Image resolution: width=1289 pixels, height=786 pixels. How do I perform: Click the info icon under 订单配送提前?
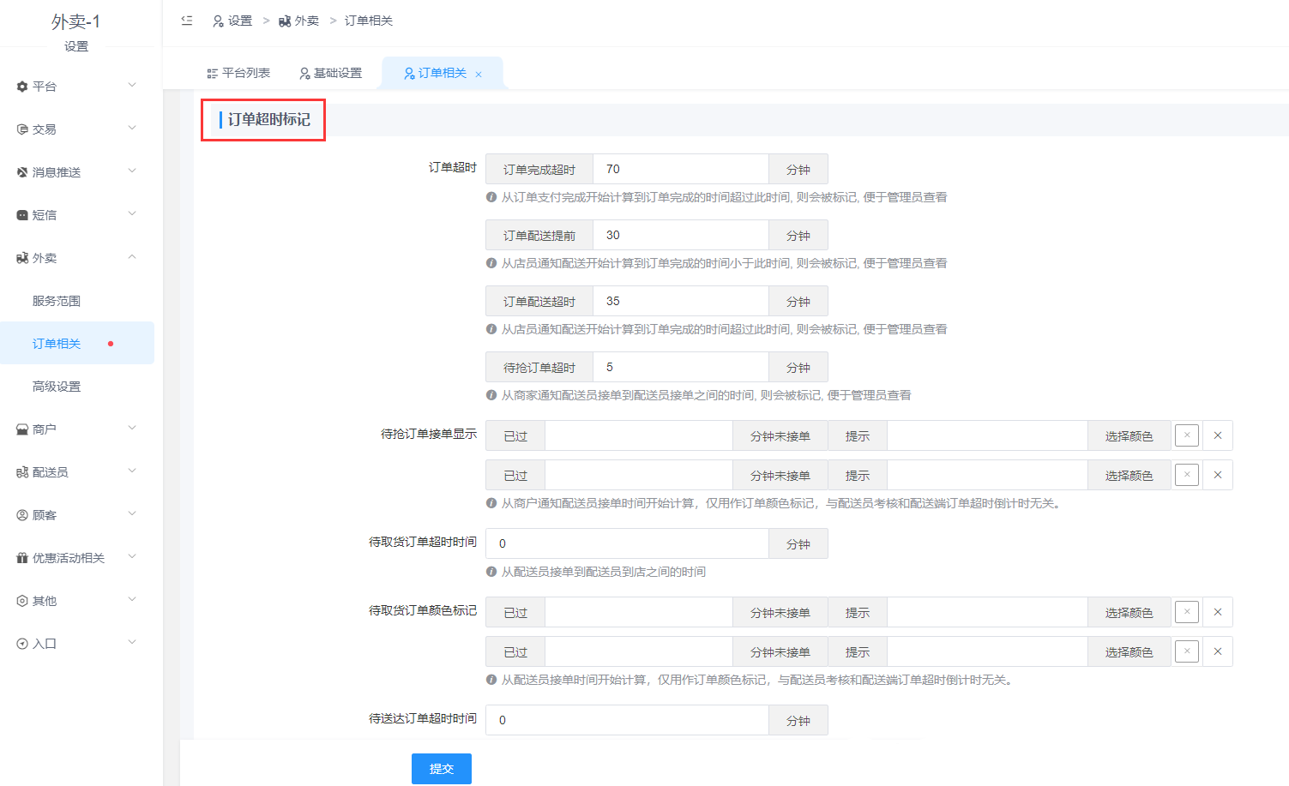click(491, 263)
